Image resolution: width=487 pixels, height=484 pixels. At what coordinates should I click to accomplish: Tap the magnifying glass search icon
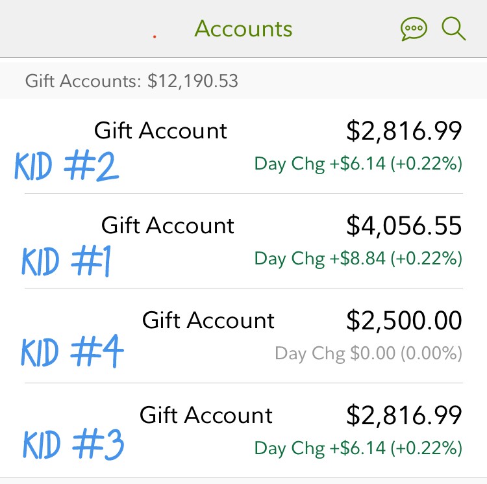(x=453, y=29)
